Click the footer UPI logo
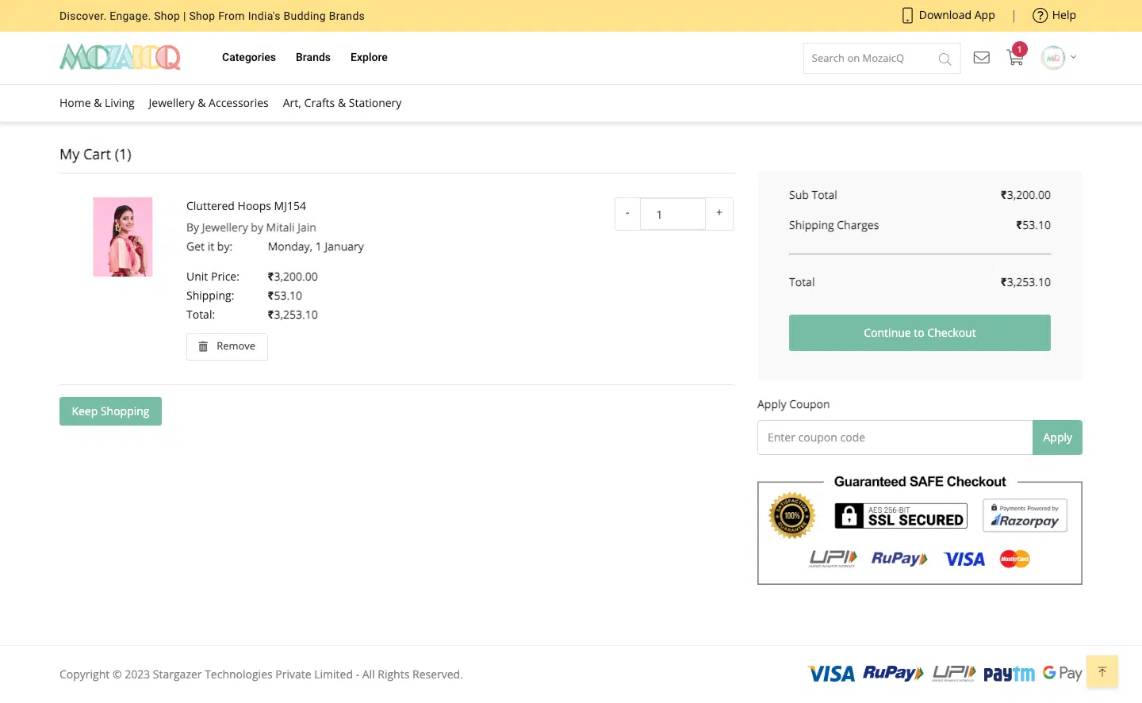Viewport: 1142px width, 703px height. [x=954, y=673]
